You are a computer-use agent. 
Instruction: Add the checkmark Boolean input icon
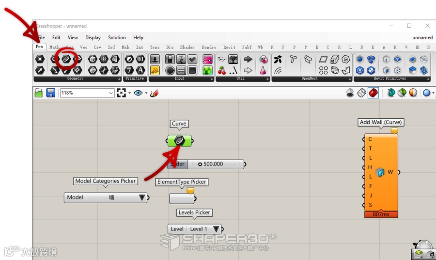click(192, 59)
